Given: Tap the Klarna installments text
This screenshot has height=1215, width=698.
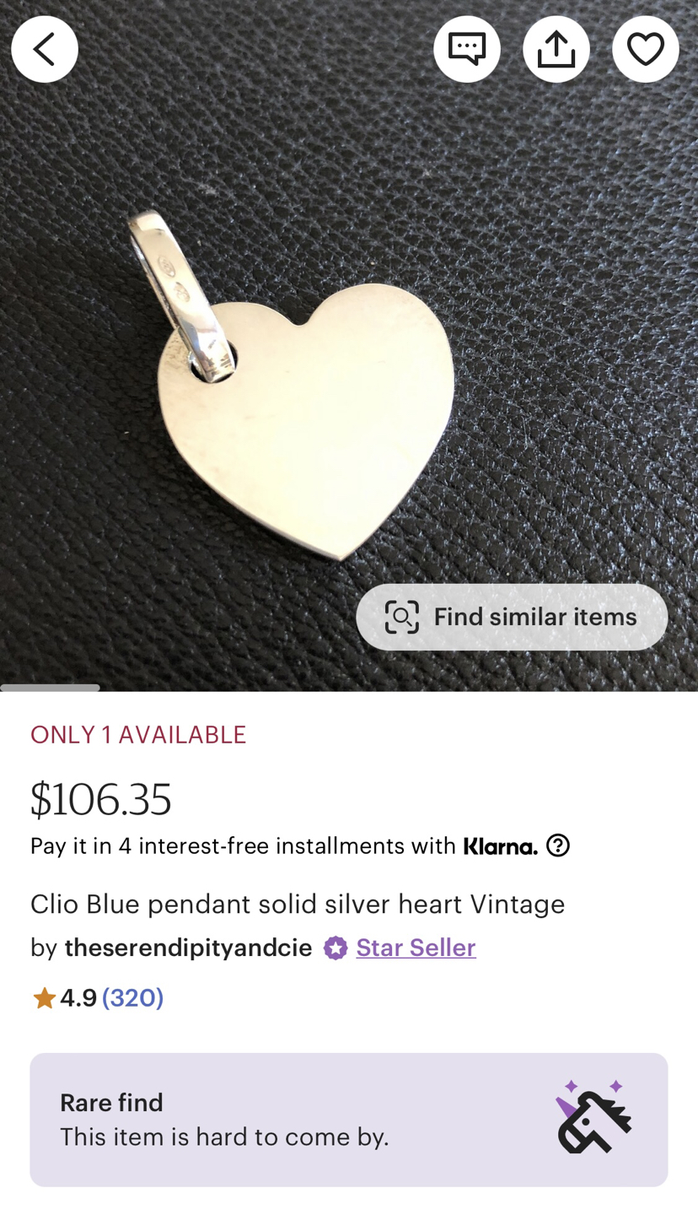Looking at the screenshot, I should [x=243, y=845].
